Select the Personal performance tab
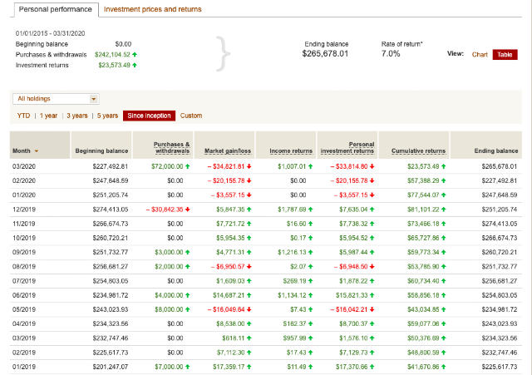Image resolution: width=532 pixels, height=375 pixels. (56, 9)
